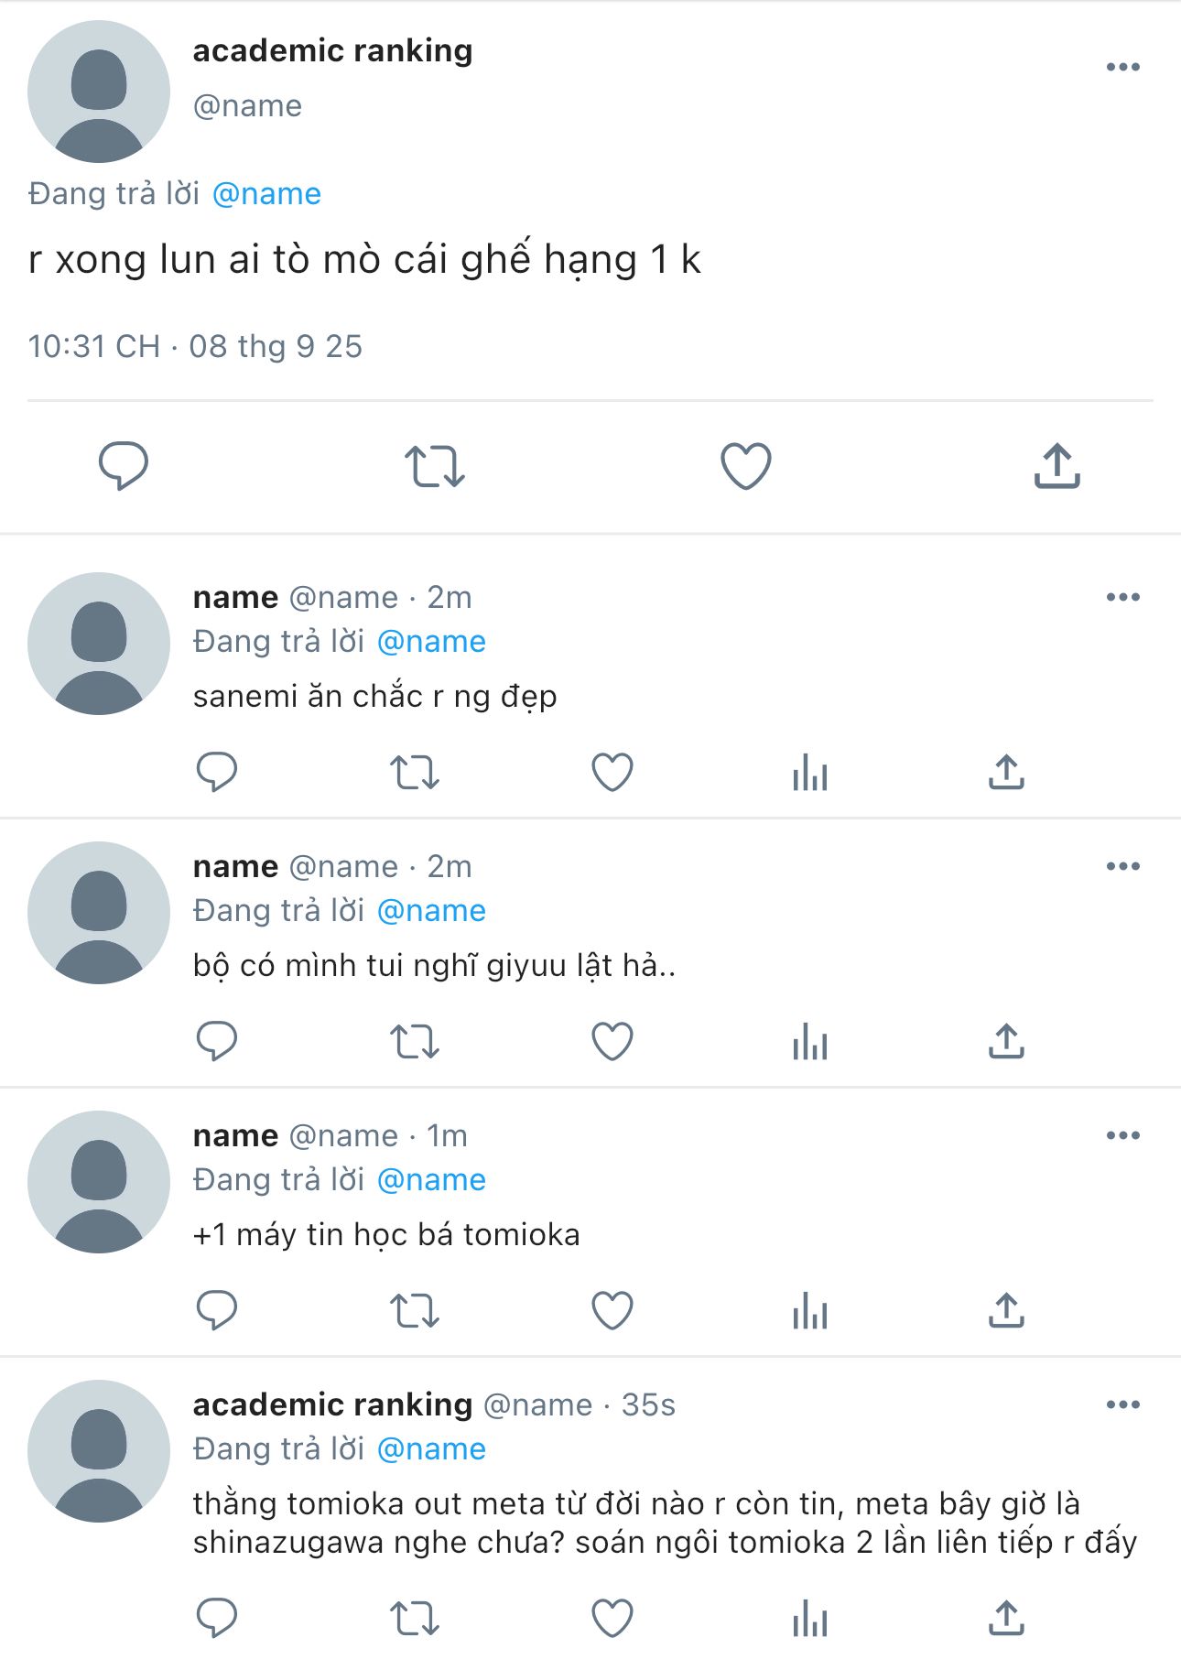Share the "thằng tomioka out meta" reply
The height and width of the screenshot is (1659, 1181).
pos(1006,1618)
